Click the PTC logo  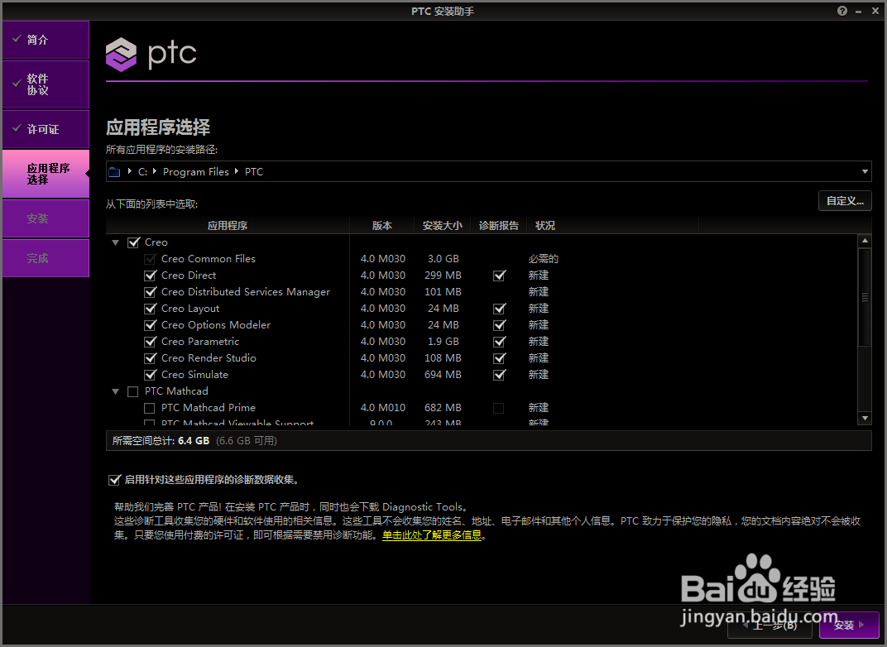coord(151,55)
